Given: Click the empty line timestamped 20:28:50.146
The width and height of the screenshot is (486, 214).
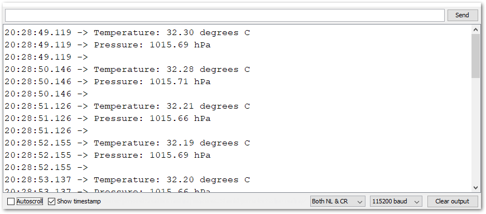Looking at the screenshot, I should point(46,94).
